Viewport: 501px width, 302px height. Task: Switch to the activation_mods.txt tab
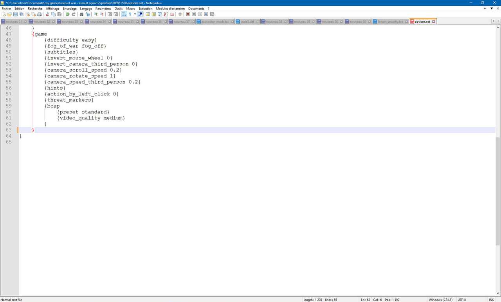pyautogui.click(x=214, y=22)
